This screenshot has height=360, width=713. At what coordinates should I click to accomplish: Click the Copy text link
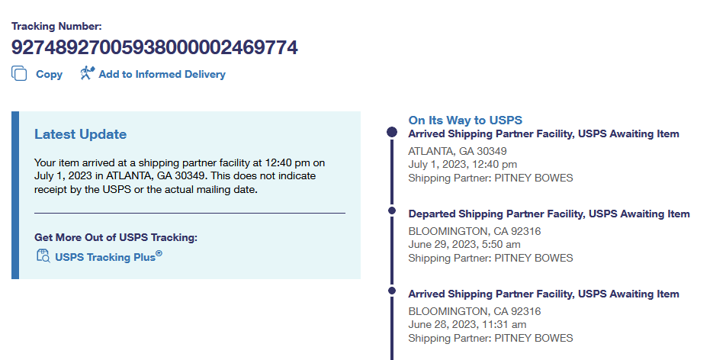(x=49, y=75)
